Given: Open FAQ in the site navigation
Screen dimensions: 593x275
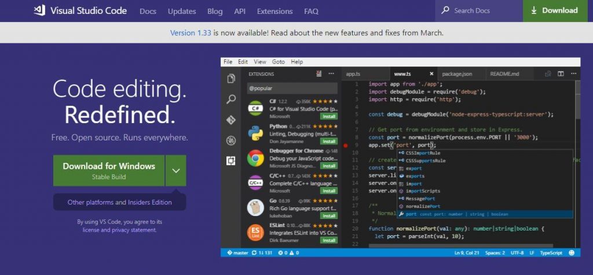Looking at the screenshot, I should point(311,12).
